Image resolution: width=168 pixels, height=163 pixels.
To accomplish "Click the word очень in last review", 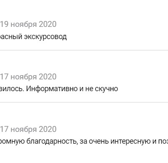I will [99, 142].
